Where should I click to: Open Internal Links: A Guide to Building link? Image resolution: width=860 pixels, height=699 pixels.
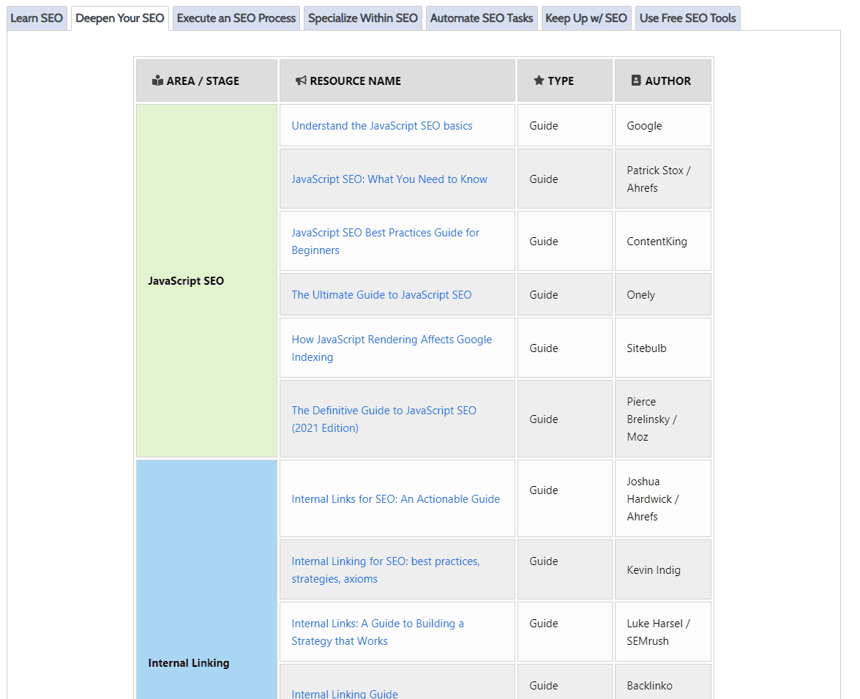378,624
